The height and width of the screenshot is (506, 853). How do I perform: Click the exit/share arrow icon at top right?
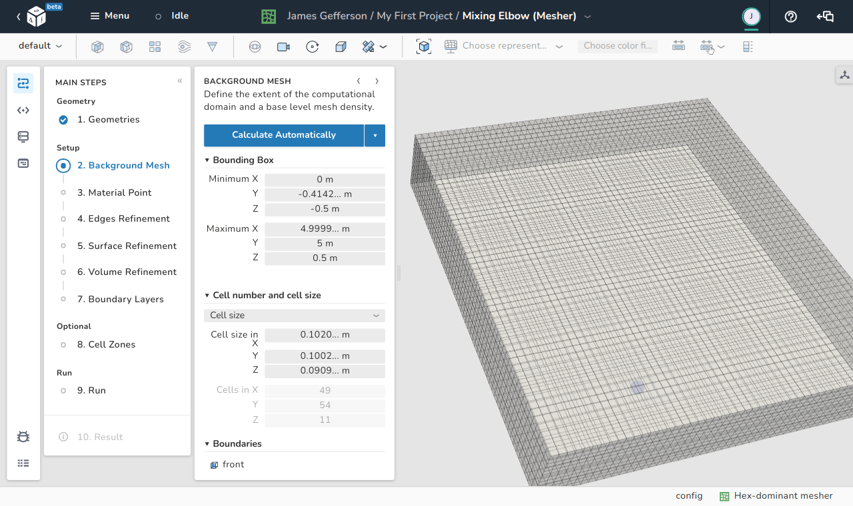(x=825, y=17)
